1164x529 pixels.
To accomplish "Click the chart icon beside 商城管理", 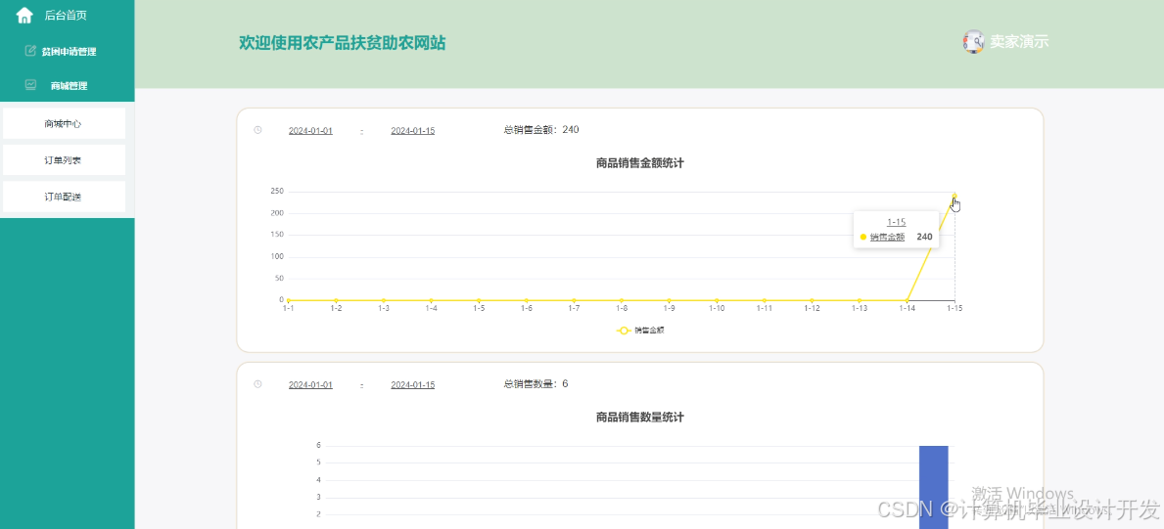I will click(x=30, y=85).
